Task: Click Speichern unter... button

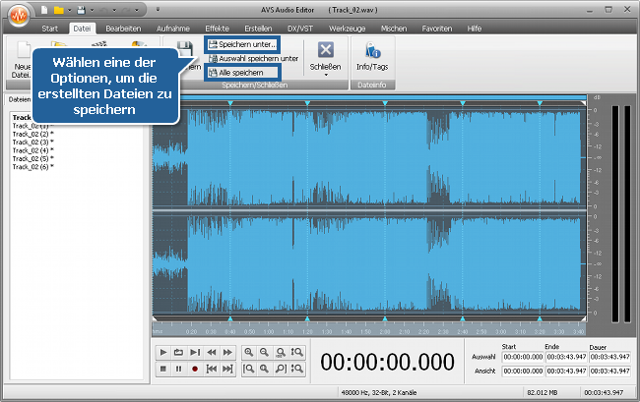Action: 242,44
